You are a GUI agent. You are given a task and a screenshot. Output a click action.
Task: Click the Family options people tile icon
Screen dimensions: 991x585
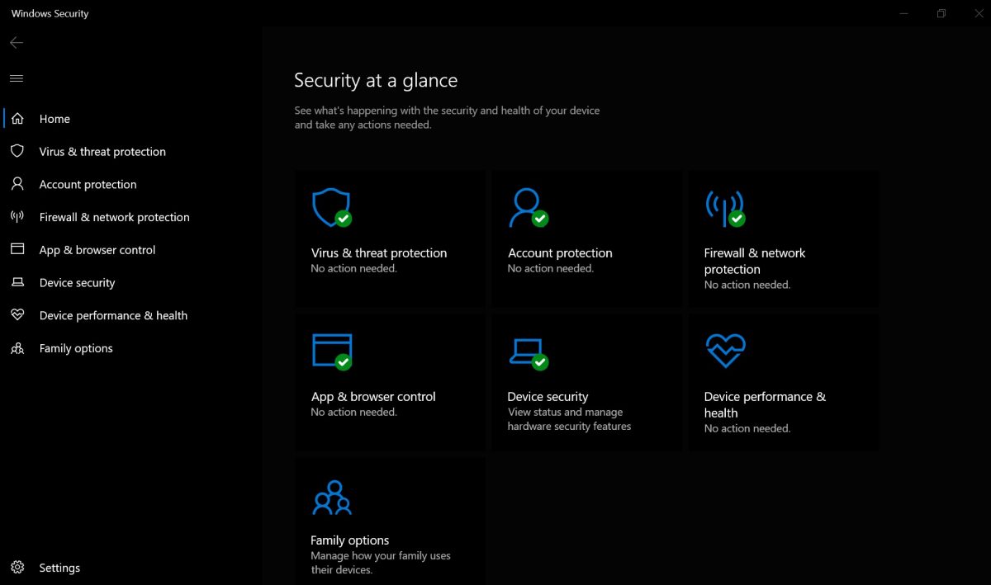[331, 498]
